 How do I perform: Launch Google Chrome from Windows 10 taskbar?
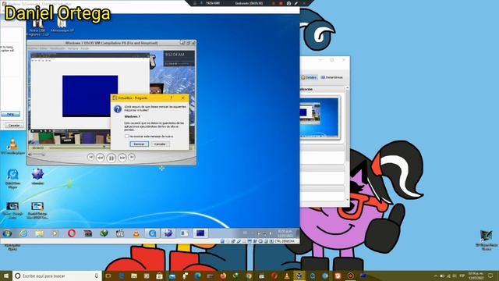click(x=249, y=276)
